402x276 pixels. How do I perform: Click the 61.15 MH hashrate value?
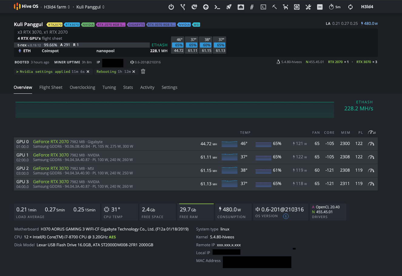coord(209,170)
